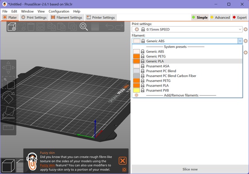Choose Prusament PC Blend Carbon Fiber

point(187,76)
